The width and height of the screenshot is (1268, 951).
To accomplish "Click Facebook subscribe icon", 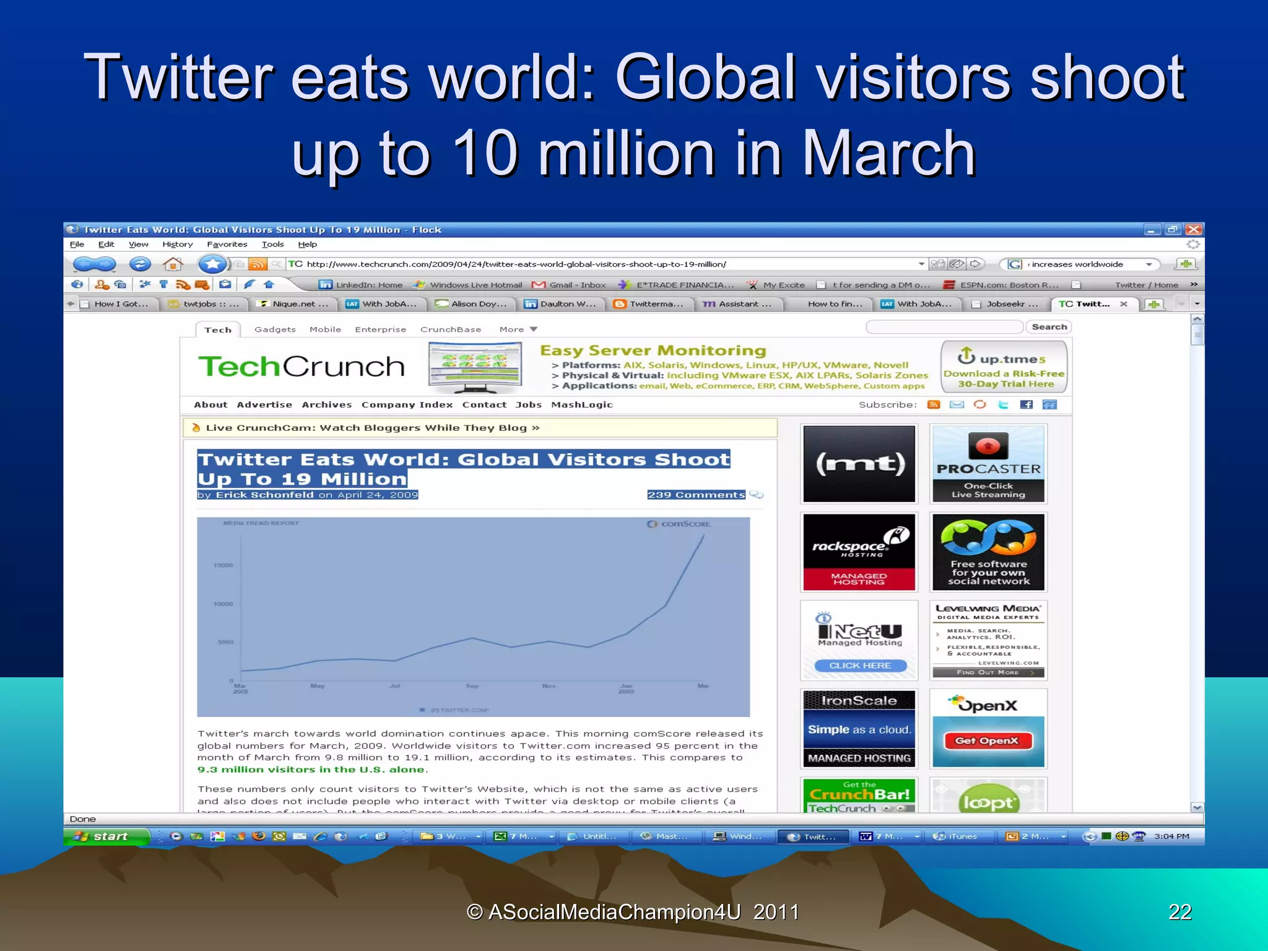I will (1027, 405).
